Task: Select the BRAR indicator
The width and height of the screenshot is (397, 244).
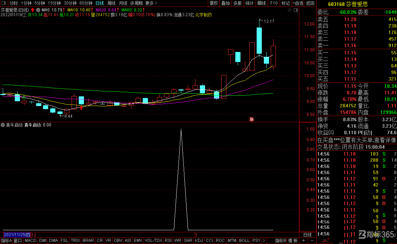Action: tap(88, 241)
